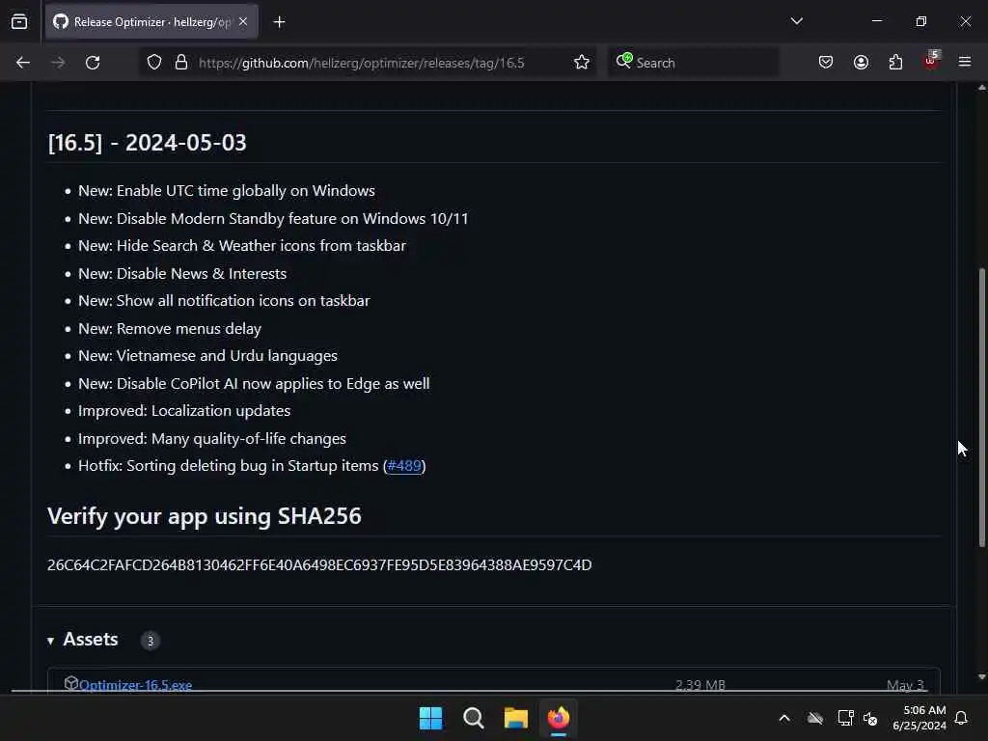This screenshot has width=988, height=741.
Task: Open Firefox tab overview icon
Action: coord(19,22)
